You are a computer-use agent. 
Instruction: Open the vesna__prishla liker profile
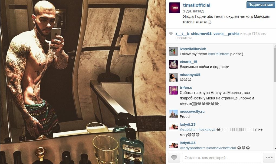(226, 34)
